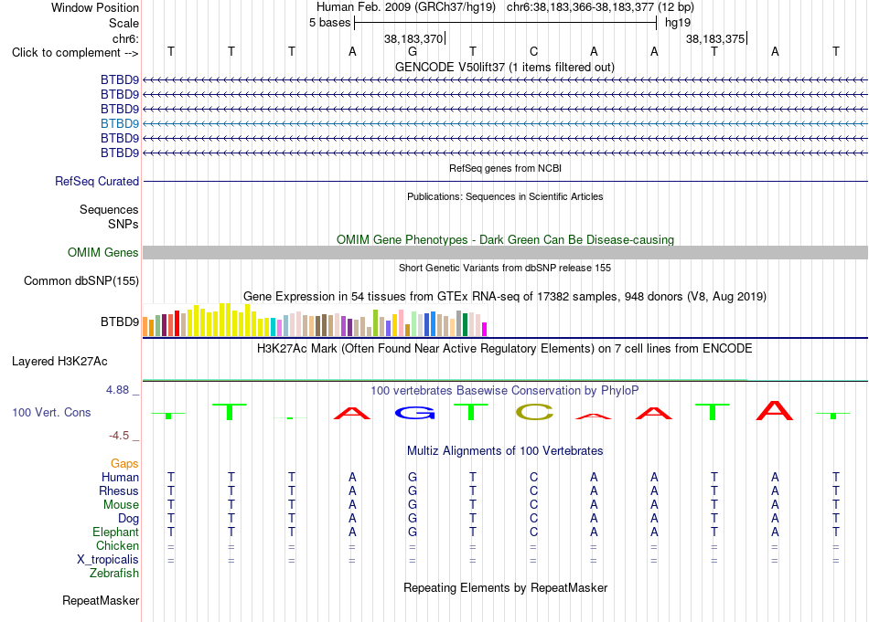Screen dimensions: 869x622
Task: Open 'Short Genetic Variants from dbSNP release 155'
Action: (505, 268)
